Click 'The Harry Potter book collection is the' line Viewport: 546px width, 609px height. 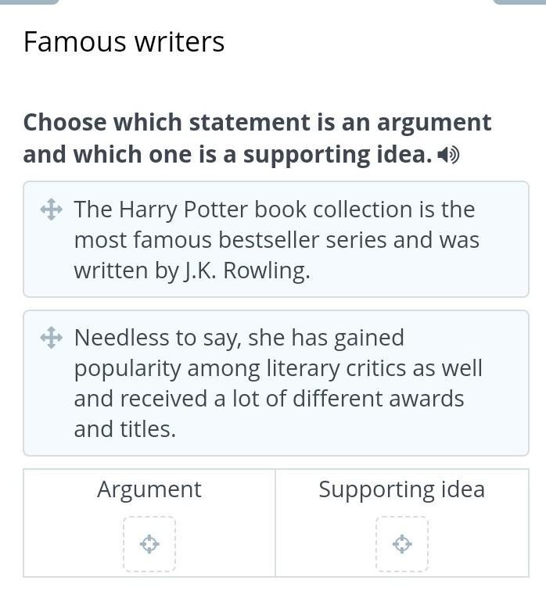pyautogui.click(x=275, y=210)
